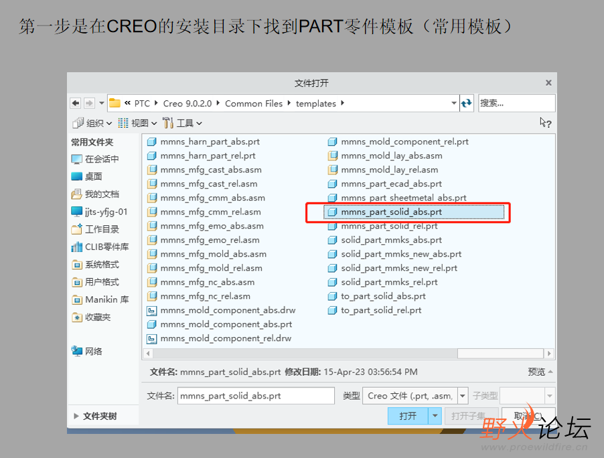Select mmns_mfg_nc_abs.asm file
This screenshot has width=604, height=458.
[x=201, y=282]
